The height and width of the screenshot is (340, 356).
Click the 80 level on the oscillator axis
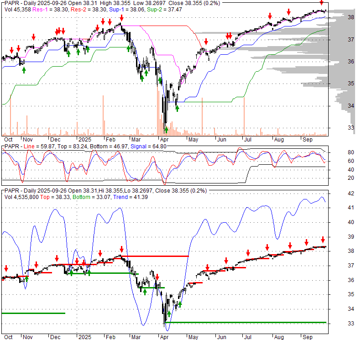click(351, 152)
